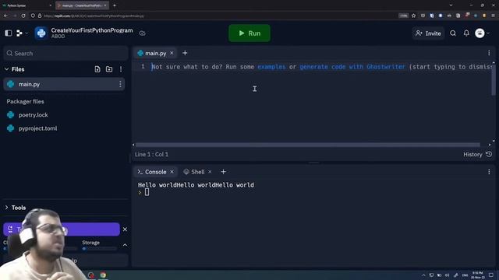Open poetry.lock file
Image resolution: width=499 pixels, height=280 pixels.
(33, 115)
